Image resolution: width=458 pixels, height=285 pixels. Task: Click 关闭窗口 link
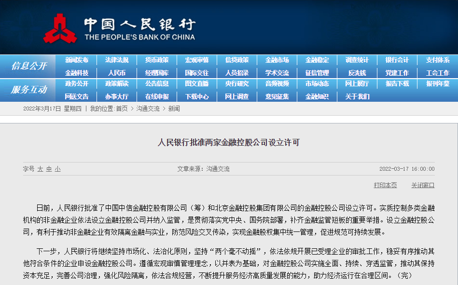click(x=423, y=185)
